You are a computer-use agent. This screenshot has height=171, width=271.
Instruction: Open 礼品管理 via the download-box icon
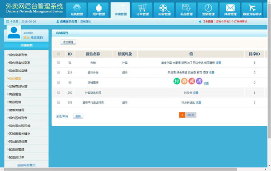(x=186, y=8)
